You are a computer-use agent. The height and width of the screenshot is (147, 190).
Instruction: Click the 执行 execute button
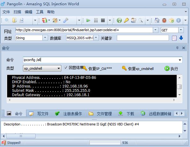[171, 68]
